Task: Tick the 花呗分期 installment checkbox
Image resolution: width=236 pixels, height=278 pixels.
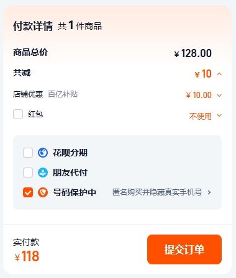Action: [28, 153]
